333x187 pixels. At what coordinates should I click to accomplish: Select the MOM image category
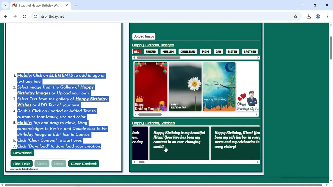pyautogui.click(x=205, y=52)
